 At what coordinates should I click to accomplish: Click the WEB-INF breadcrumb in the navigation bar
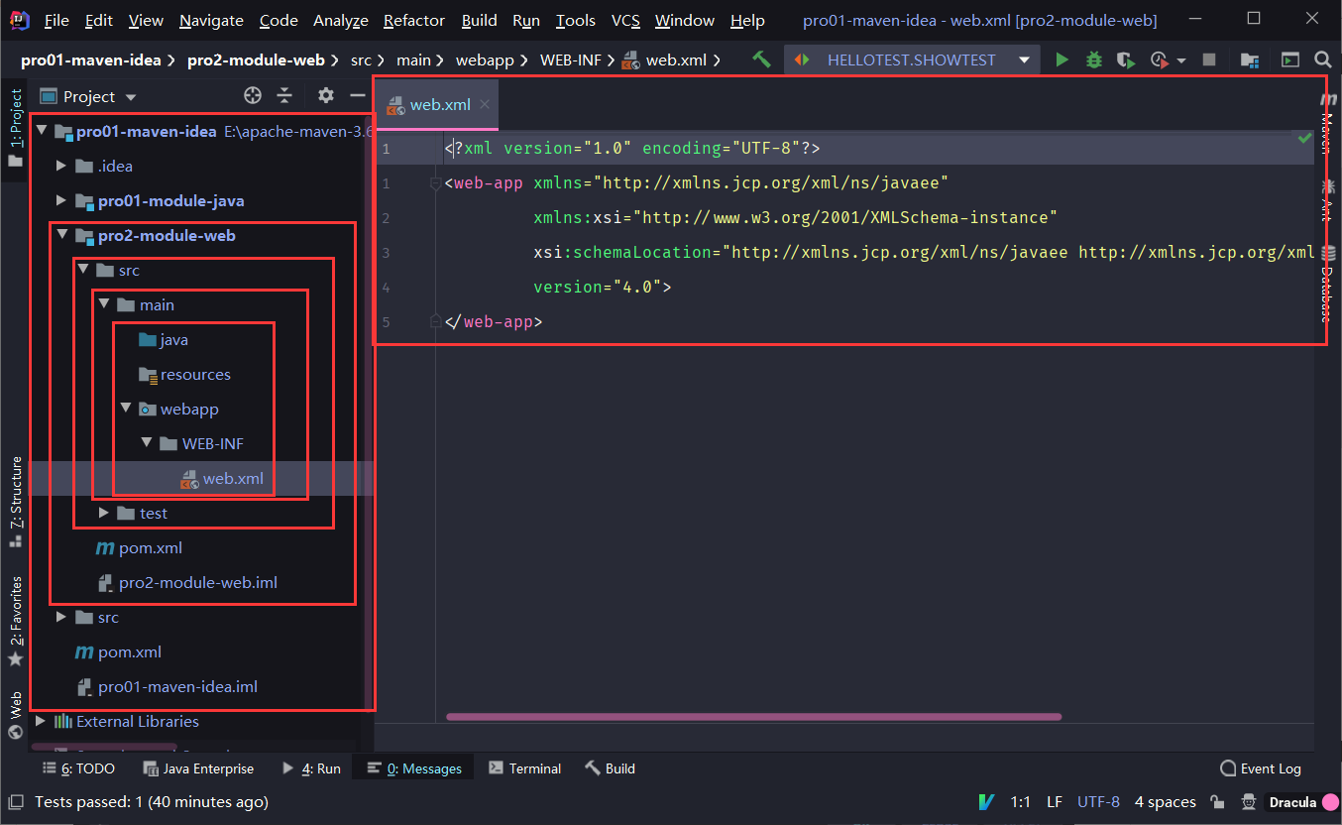pos(570,60)
